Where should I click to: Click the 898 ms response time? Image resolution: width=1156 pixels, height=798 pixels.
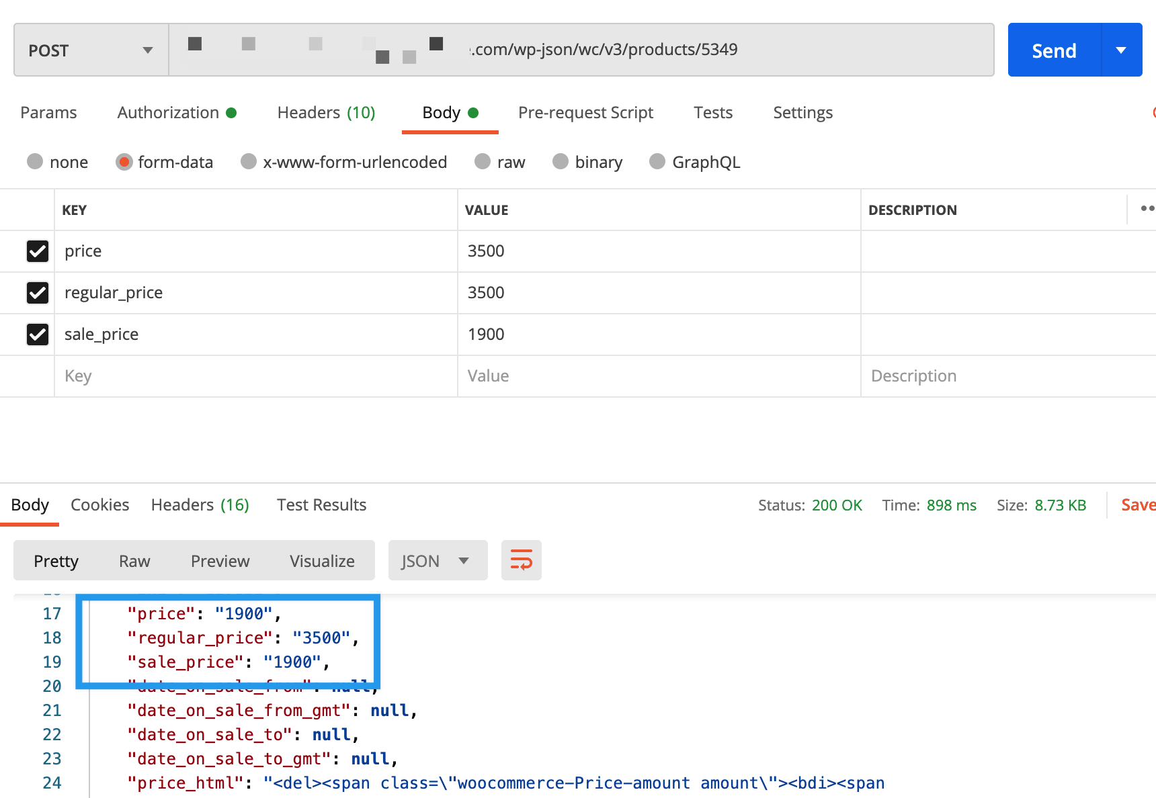click(951, 505)
